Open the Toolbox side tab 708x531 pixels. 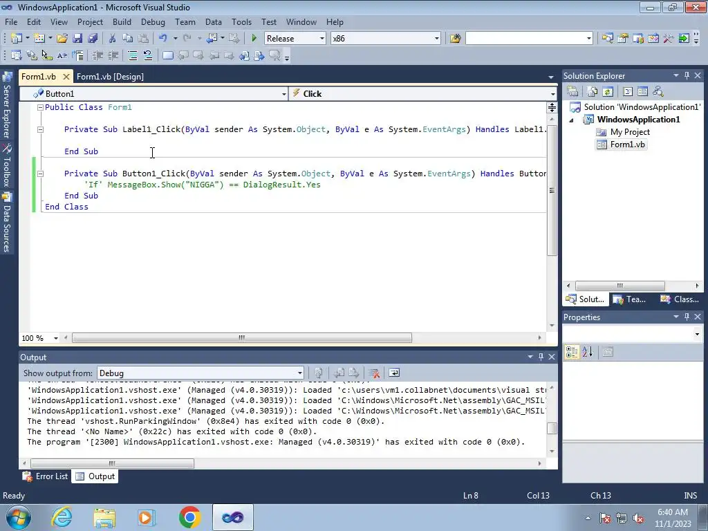point(7,166)
